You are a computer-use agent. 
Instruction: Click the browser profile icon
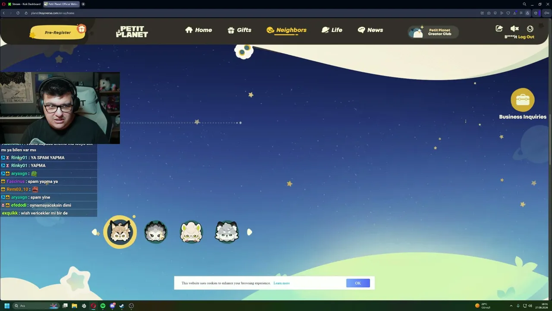click(527, 13)
